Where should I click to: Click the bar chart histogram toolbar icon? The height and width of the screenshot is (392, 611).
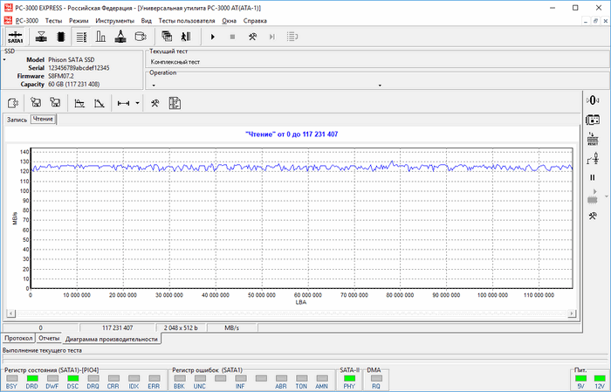100,37
